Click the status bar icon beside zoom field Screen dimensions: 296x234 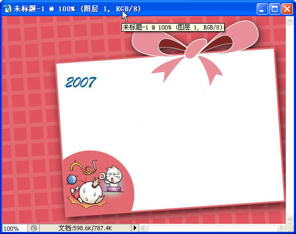(34, 228)
